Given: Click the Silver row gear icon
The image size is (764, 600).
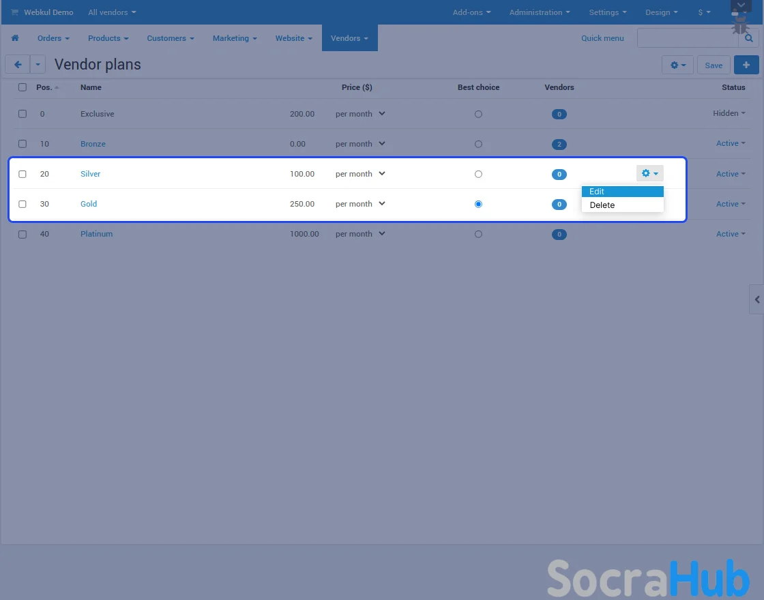Looking at the screenshot, I should point(649,174).
